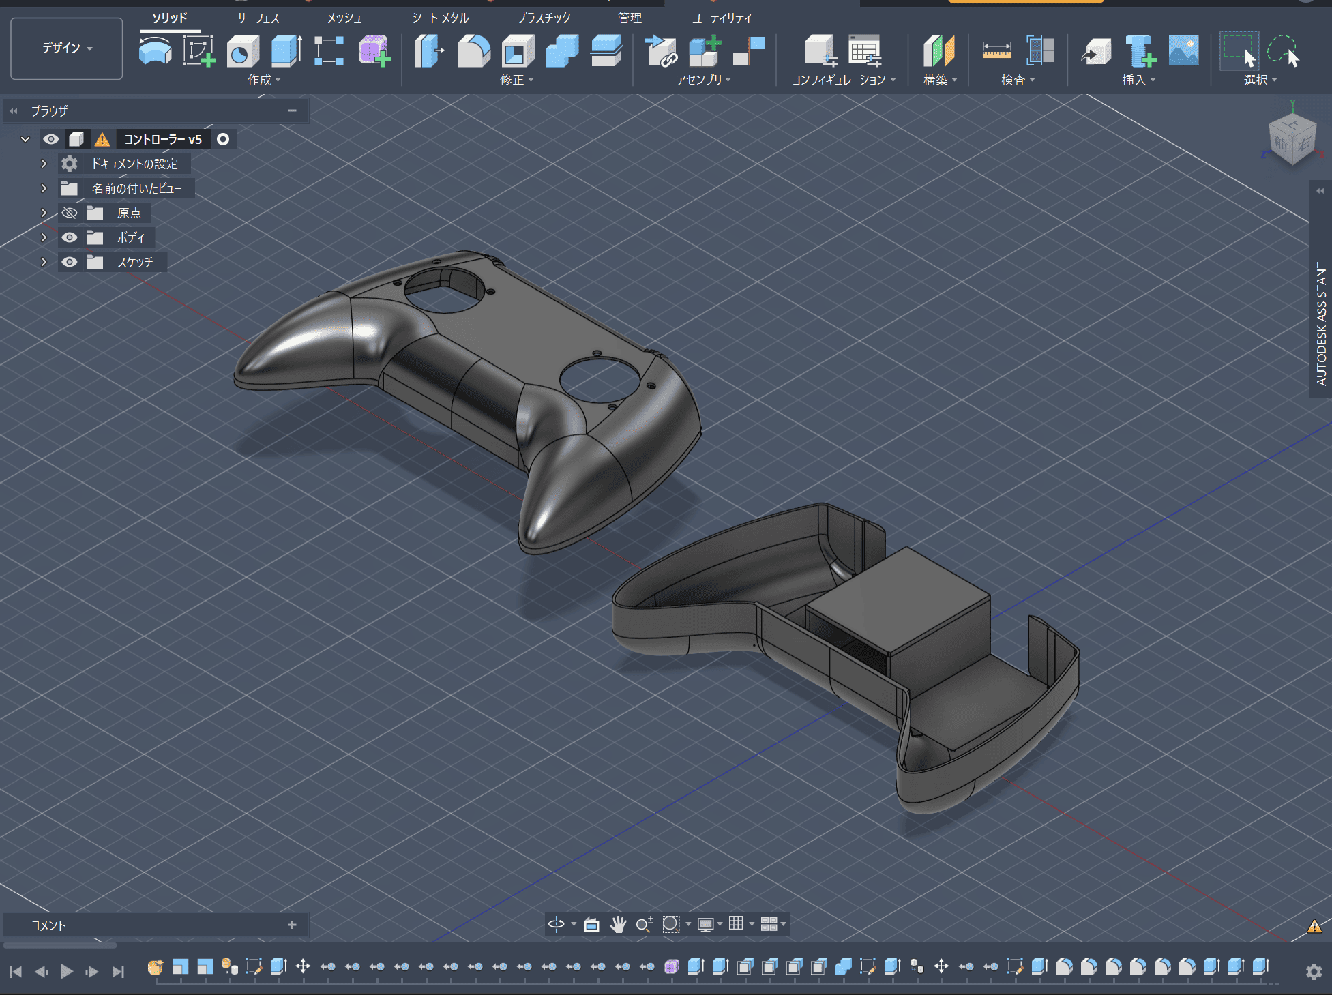Image resolution: width=1332 pixels, height=995 pixels.
Task: Select the Pan hand tool in navigation bar
Action: click(x=618, y=924)
